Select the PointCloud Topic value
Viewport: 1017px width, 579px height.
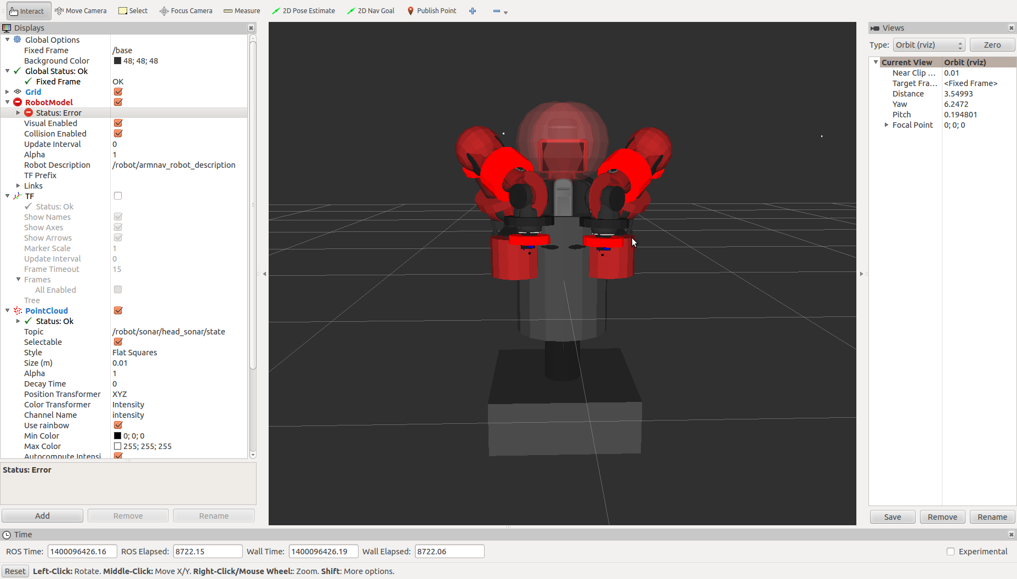point(169,331)
